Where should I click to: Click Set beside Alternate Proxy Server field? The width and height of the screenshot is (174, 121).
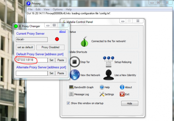point(51,73)
